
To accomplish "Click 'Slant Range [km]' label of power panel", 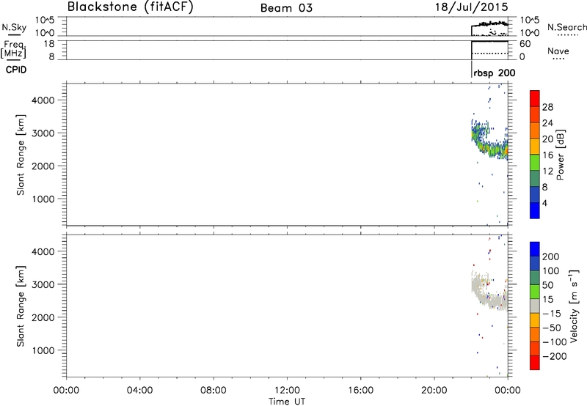I will (x=21, y=155).
